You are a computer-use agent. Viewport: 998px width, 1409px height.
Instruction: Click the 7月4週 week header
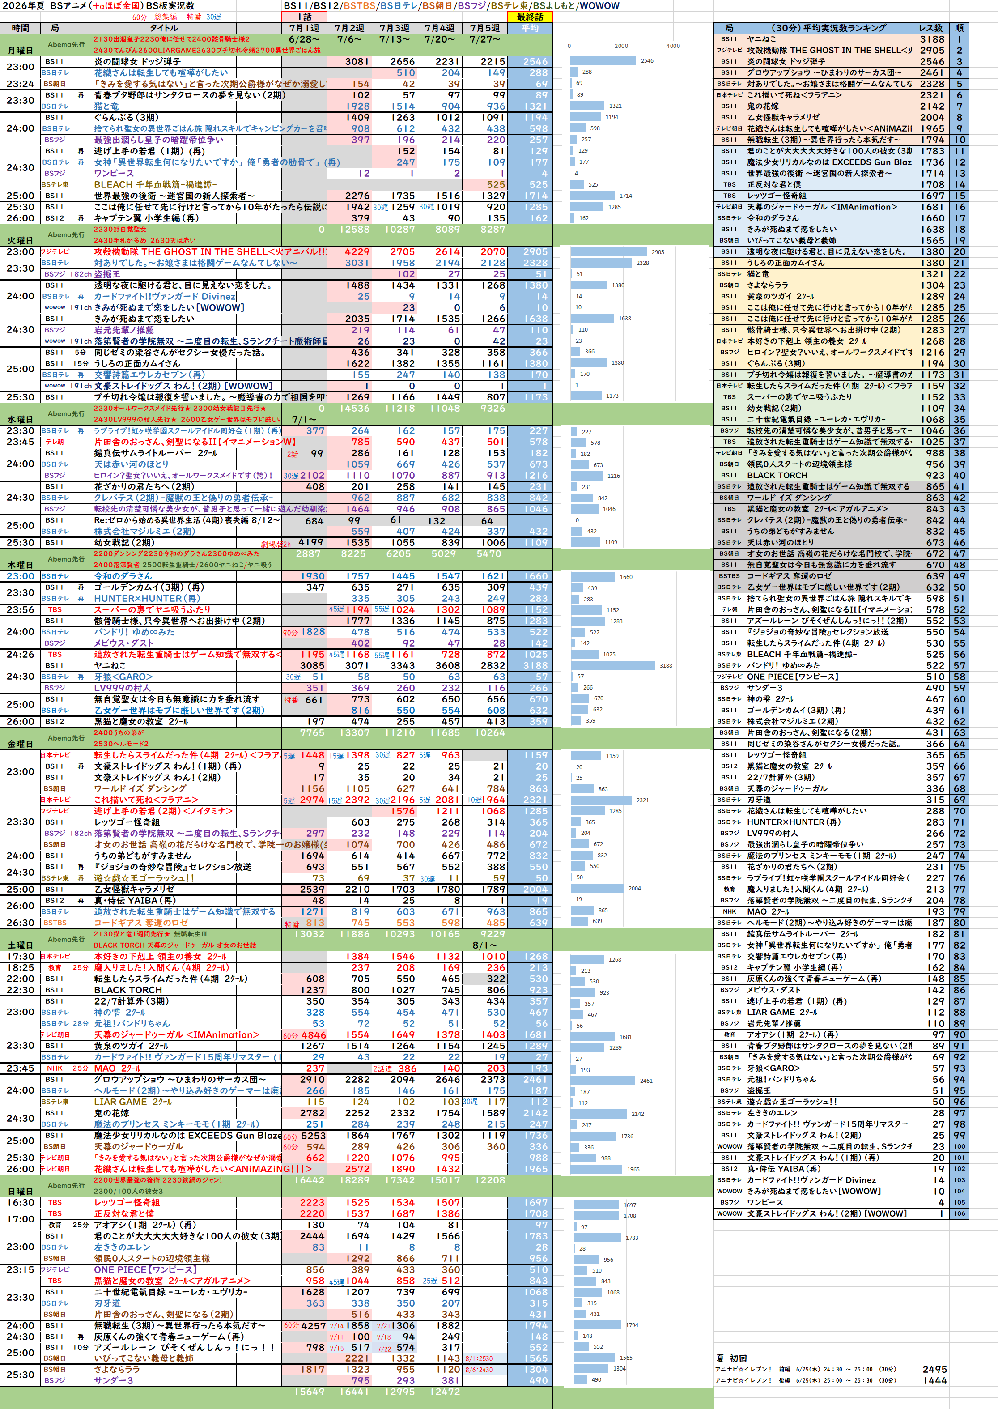click(x=439, y=28)
